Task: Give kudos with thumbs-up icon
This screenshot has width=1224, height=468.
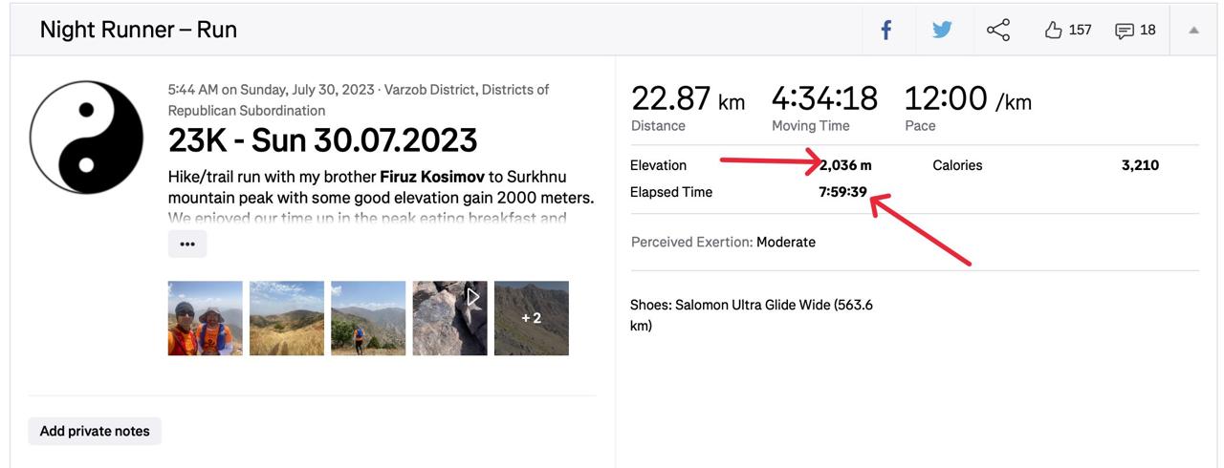Action: 1054,31
